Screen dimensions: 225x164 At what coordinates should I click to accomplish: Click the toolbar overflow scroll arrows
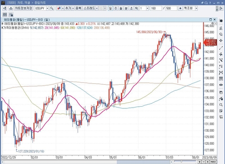coord(217,9)
